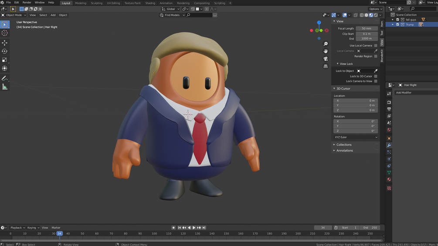Switch to Shading workspace tab
This screenshot has height=246, width=438.
(150, 3)
